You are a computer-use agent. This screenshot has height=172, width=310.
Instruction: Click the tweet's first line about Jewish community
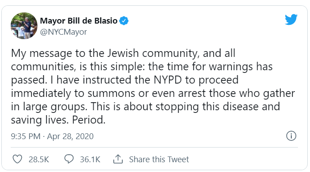click(123, 53)
